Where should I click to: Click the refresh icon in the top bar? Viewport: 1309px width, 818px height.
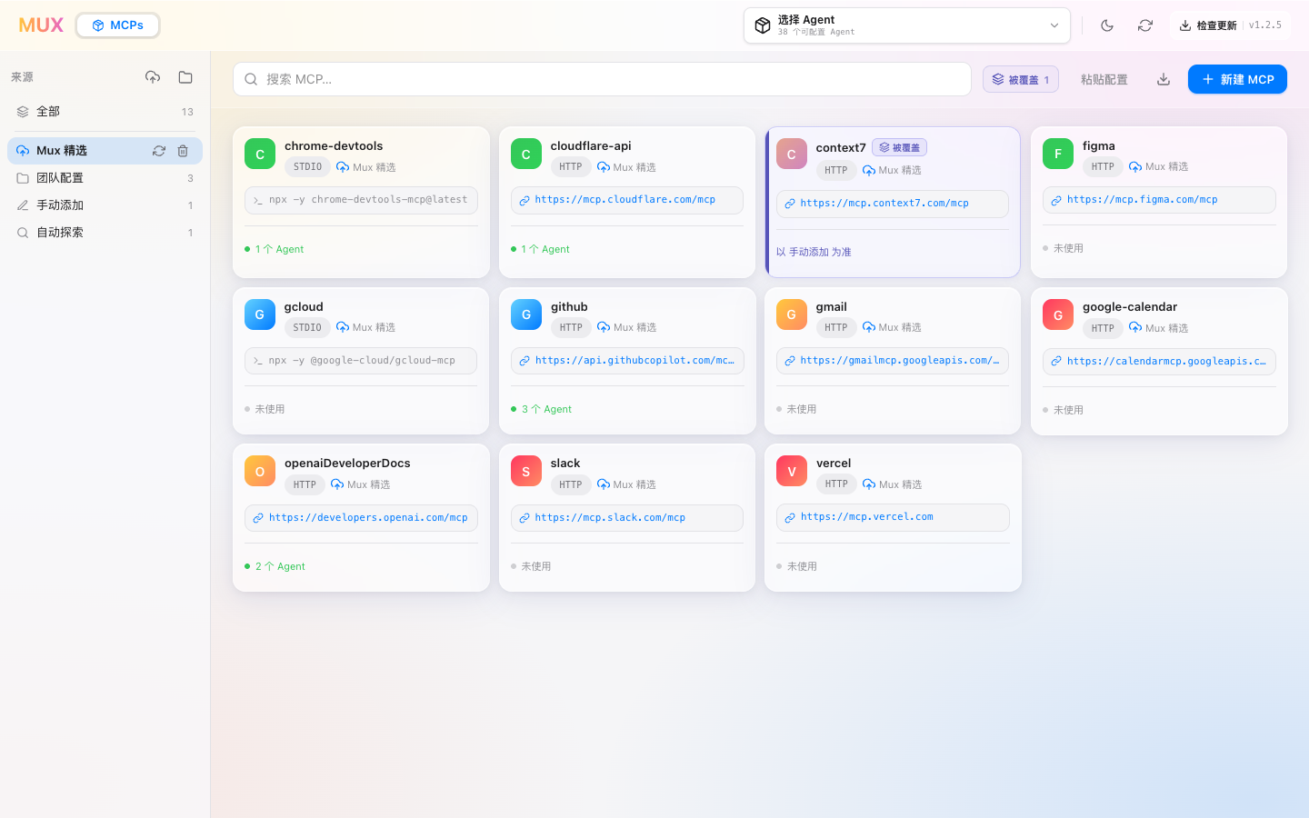(1145, 25)
